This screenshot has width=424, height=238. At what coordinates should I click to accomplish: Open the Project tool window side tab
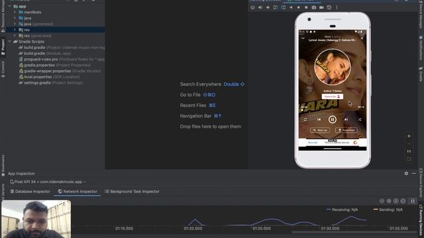point(3,47)
